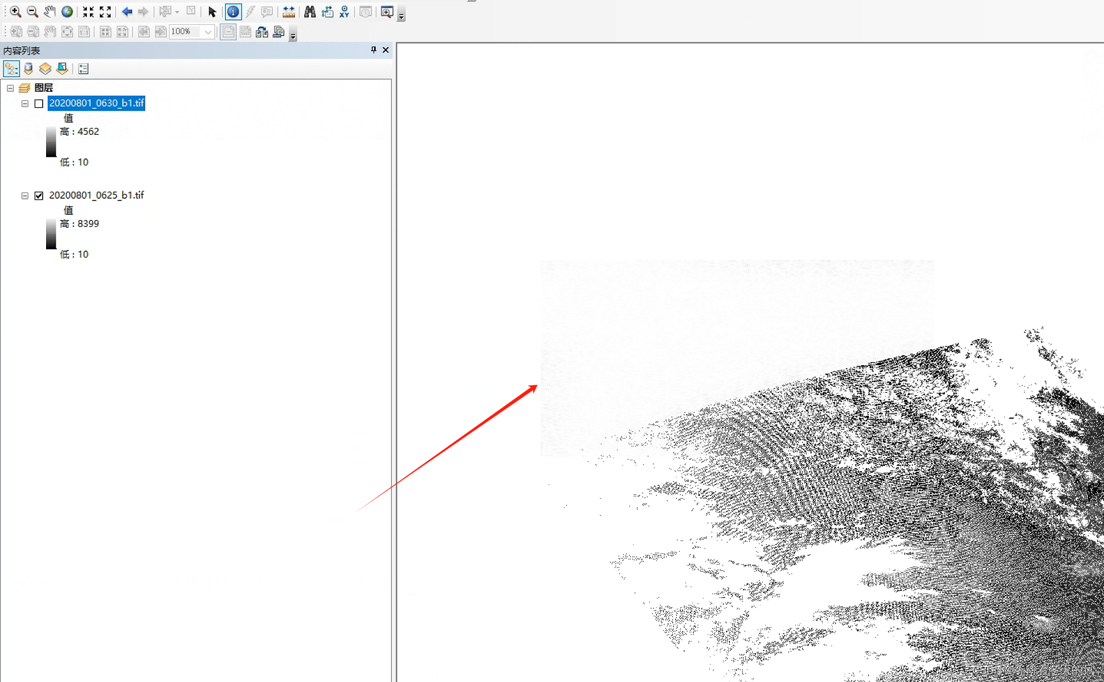Collapse the 图层 data frame node
Image resolution: width=1104 pixels, height=682 pixels.
point(10,88)
